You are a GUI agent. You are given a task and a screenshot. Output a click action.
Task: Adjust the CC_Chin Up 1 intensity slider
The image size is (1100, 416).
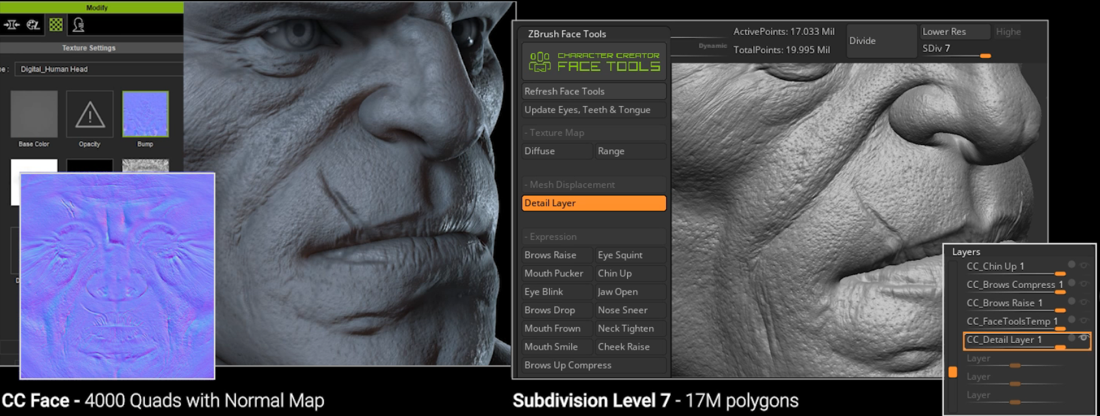point(1060,274)
